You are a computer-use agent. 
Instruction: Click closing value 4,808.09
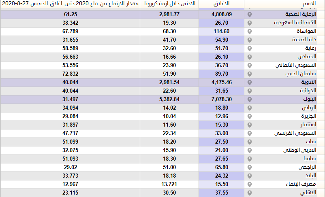[222, 14]
